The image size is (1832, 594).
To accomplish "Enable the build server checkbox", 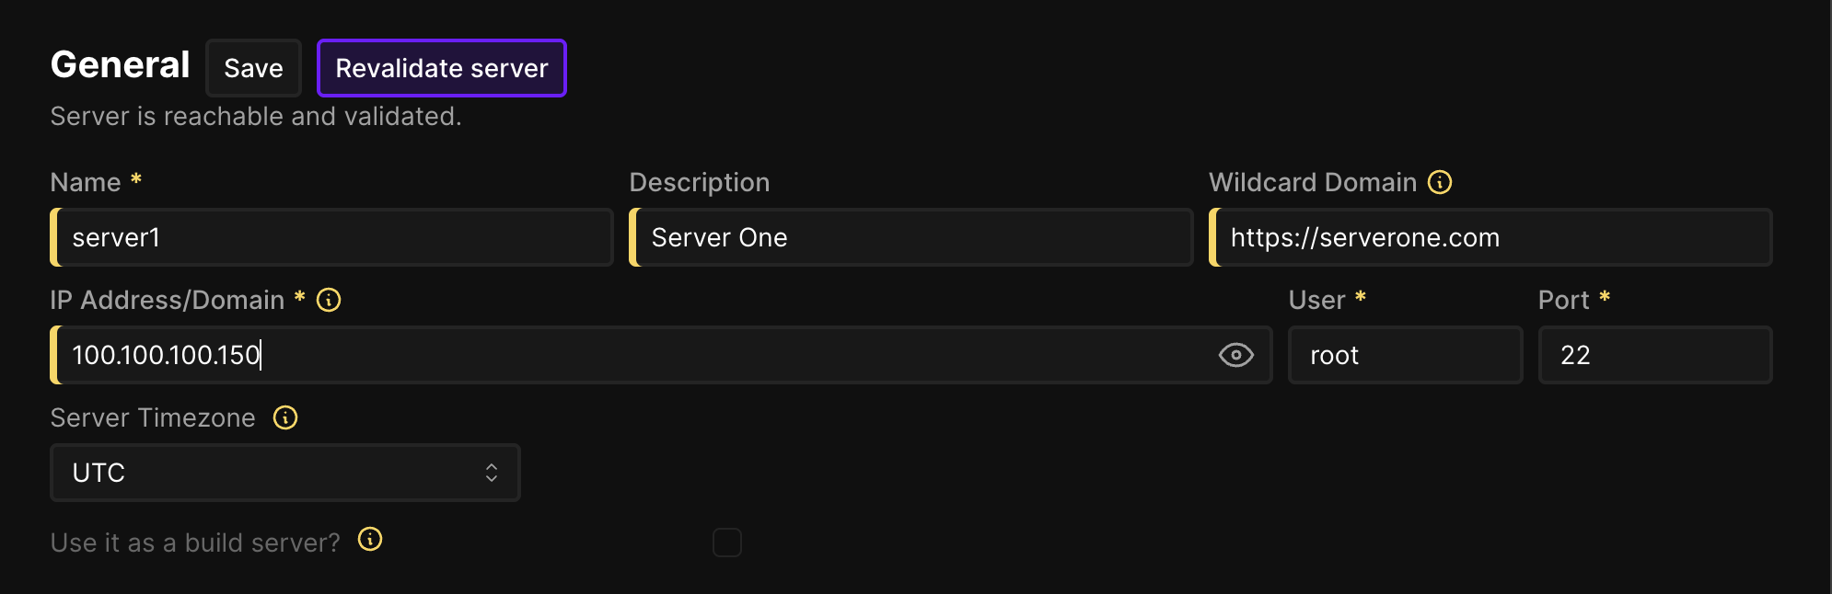I will coord(727,543).
